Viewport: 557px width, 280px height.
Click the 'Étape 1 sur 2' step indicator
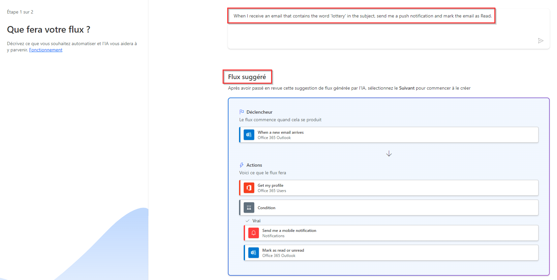20,12
